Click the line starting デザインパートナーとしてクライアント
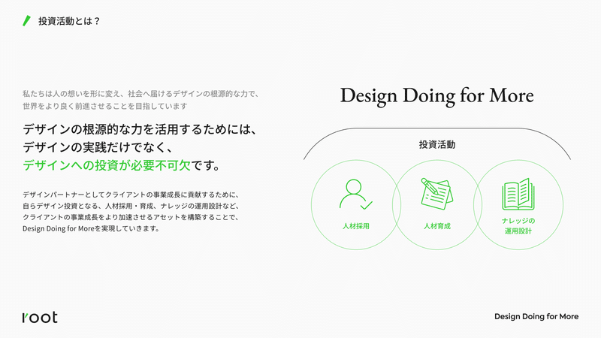The width and height of the screenshot is (601, 338). [131, 195]
